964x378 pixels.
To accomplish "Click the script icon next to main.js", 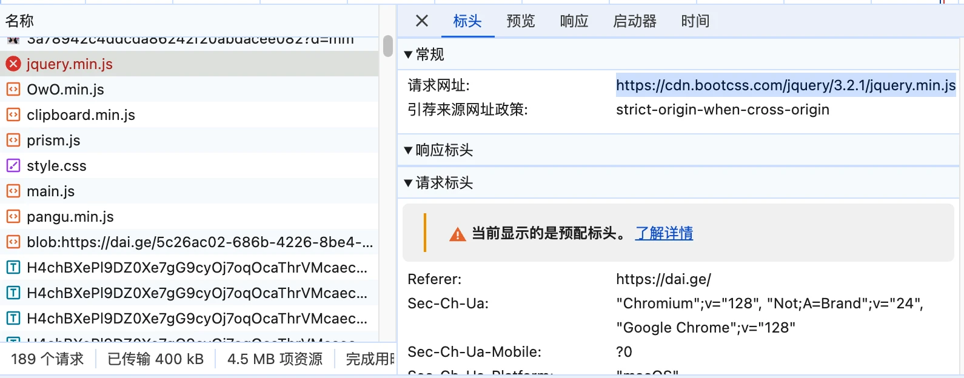I will click(x=13, y=191).
